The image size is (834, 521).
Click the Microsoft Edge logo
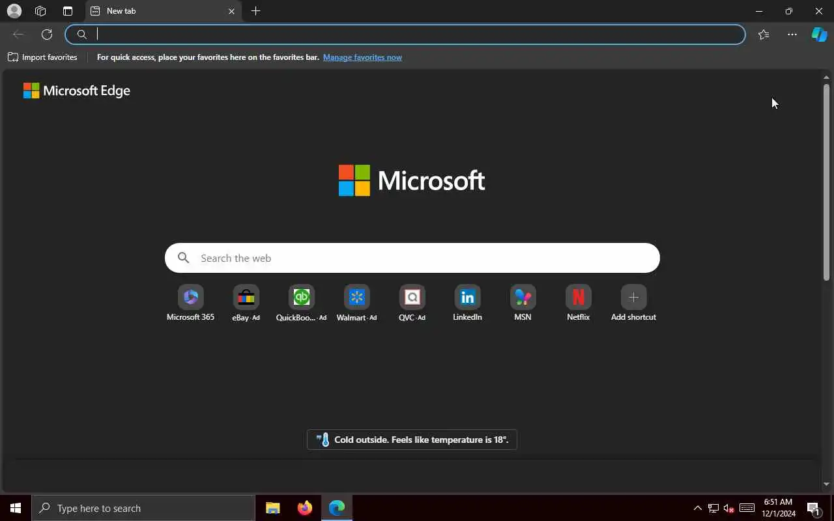tap(77, 91)
